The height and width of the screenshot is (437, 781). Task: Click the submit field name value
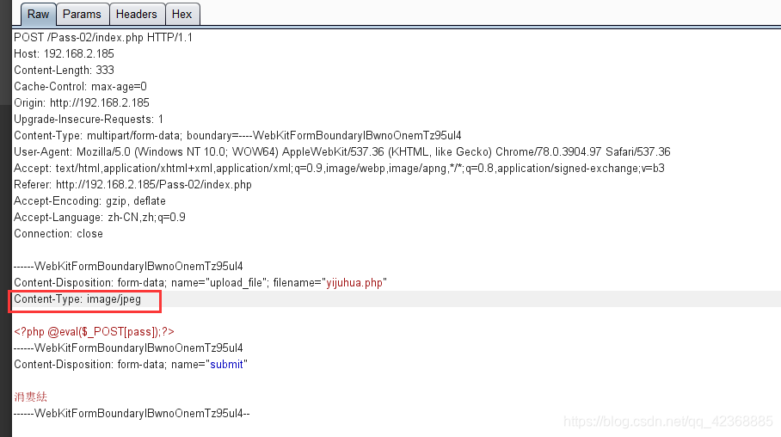tap(226, 365)
